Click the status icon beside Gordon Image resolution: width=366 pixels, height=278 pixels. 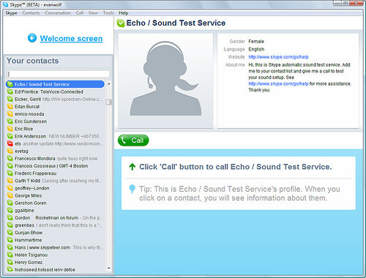pyautogui.click(x=10, y=218)
